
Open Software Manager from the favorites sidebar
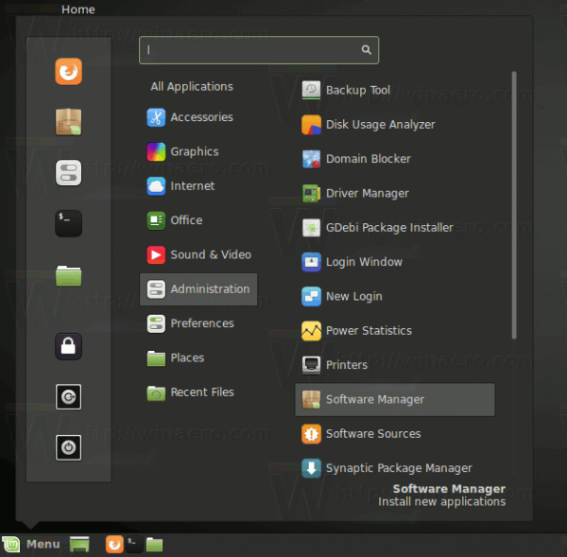pos(68,122)
